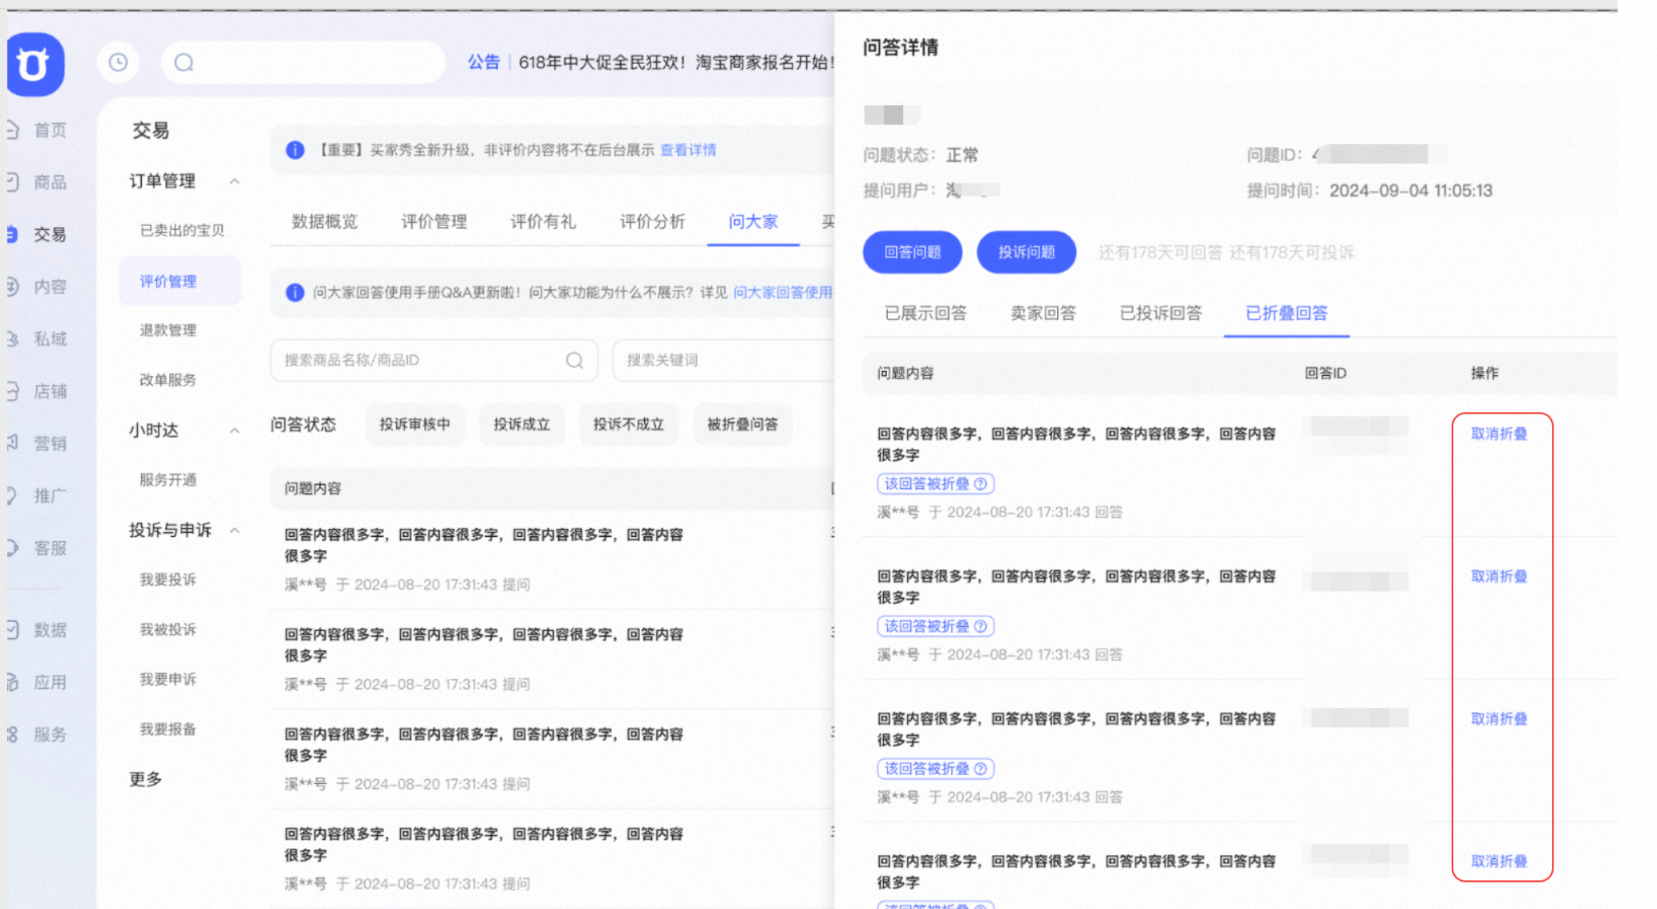Filter by 被折叠问答 status
This screenshot has height=909, width=1657.
pos(742,424)
